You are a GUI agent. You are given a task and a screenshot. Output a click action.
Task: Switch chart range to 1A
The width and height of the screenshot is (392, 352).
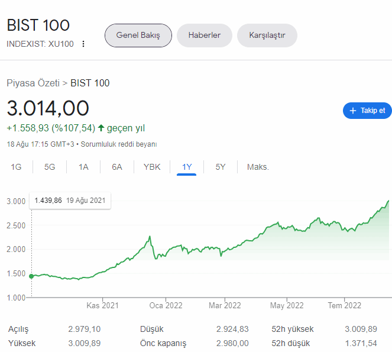point(83,167)
